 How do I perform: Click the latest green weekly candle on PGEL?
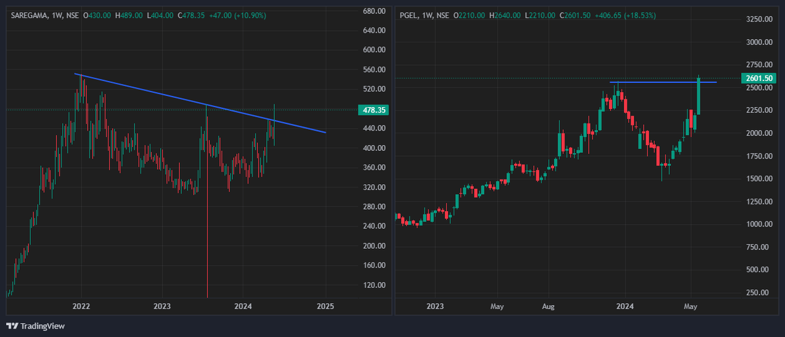pyautogui.click(x=699, y=96)
